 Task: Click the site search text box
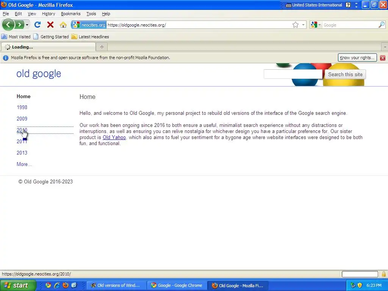pos(293,74)
